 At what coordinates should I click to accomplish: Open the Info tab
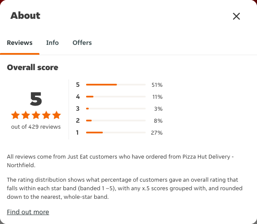52,43
